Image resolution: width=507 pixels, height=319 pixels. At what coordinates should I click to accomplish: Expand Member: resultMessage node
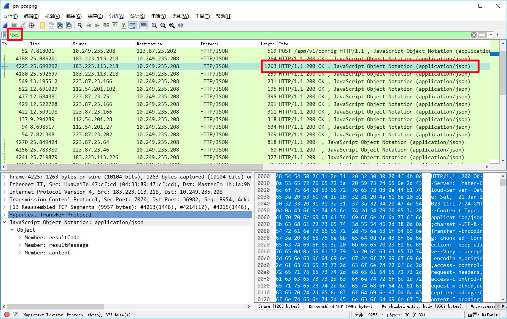click(x=20, y=245)
